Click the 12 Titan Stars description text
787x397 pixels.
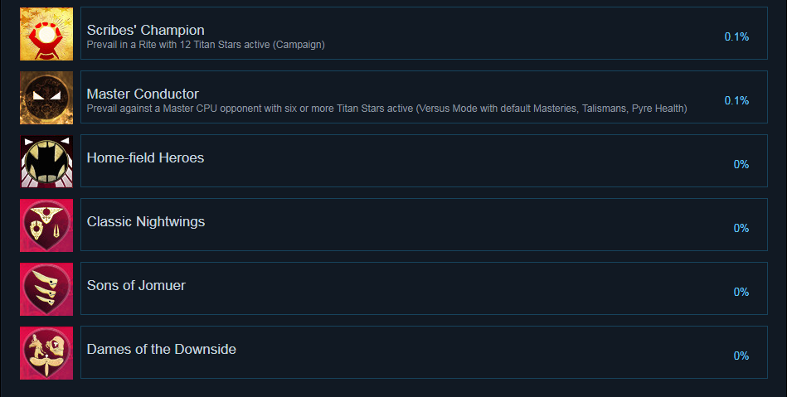(206, 45)
